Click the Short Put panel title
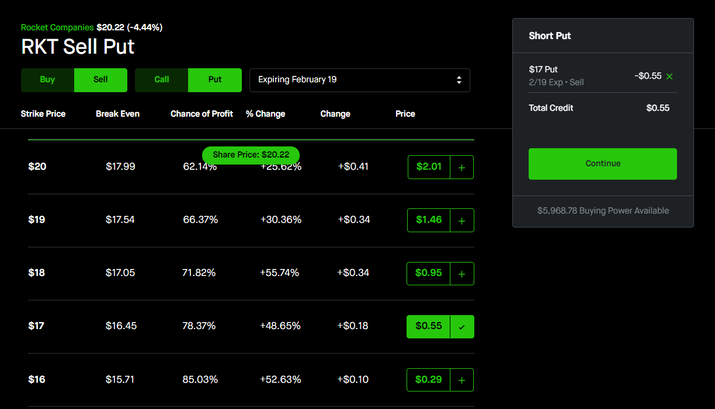 pos(550,36)
